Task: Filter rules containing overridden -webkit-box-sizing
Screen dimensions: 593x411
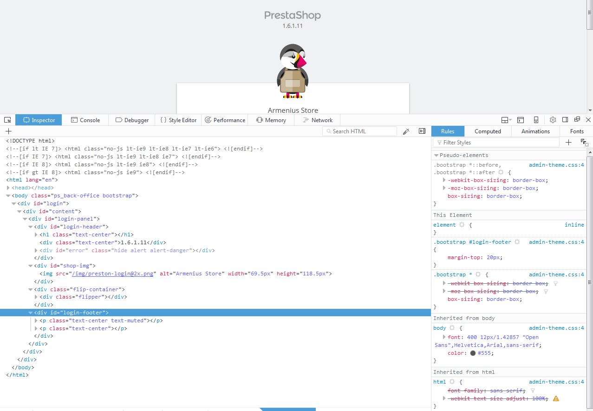Action: (556, 283)
